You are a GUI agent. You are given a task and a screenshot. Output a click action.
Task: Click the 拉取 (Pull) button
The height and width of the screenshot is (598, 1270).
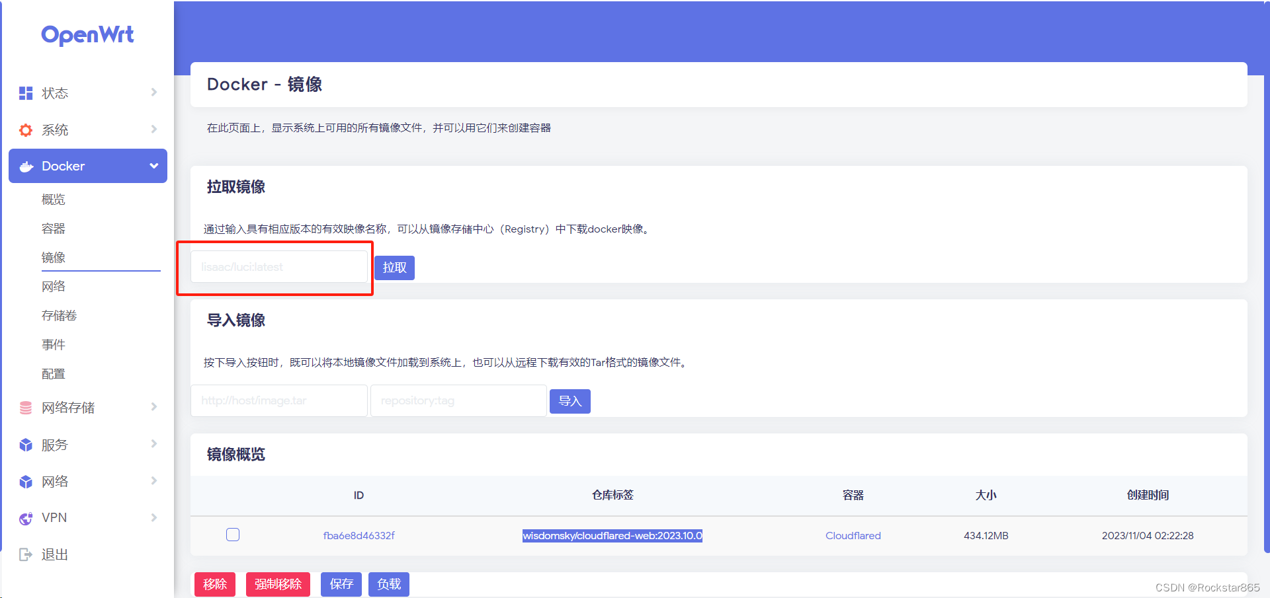[x=394, y=268]
